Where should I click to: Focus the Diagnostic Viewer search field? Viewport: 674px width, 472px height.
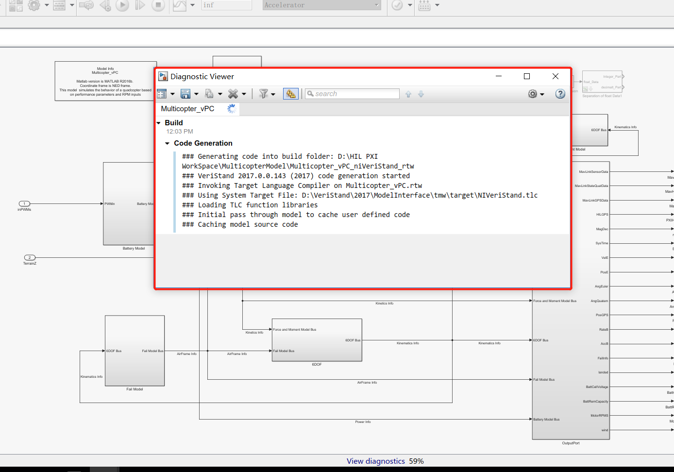[x=352, y=94]
